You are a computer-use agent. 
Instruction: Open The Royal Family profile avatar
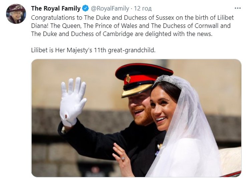(16, 14)
